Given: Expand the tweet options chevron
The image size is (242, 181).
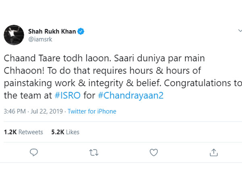Looking at the screenshot, I should pyautogui.click(x=240, y=31).
